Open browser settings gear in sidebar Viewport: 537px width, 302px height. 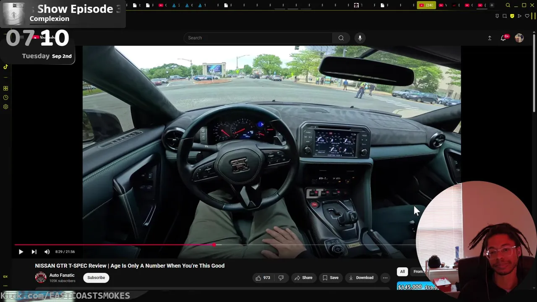pyautogui.click(x=5, y=107)
